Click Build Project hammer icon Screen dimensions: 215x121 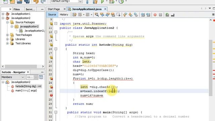tap(87, 2)
